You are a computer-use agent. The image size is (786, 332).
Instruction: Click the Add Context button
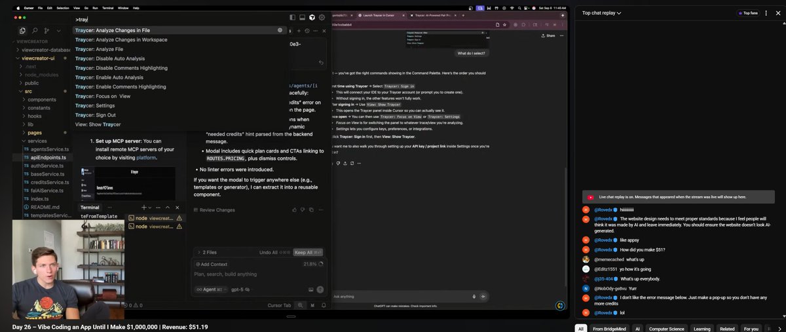click(x=211, y=264)
